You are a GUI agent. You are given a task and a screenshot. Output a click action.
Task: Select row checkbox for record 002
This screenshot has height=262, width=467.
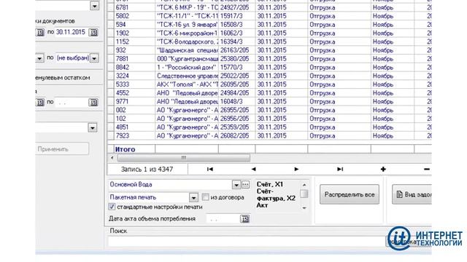coord(111,110)
